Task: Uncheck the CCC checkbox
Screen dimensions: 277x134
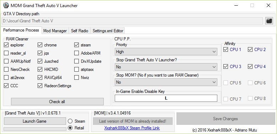Action: point(6,86)
